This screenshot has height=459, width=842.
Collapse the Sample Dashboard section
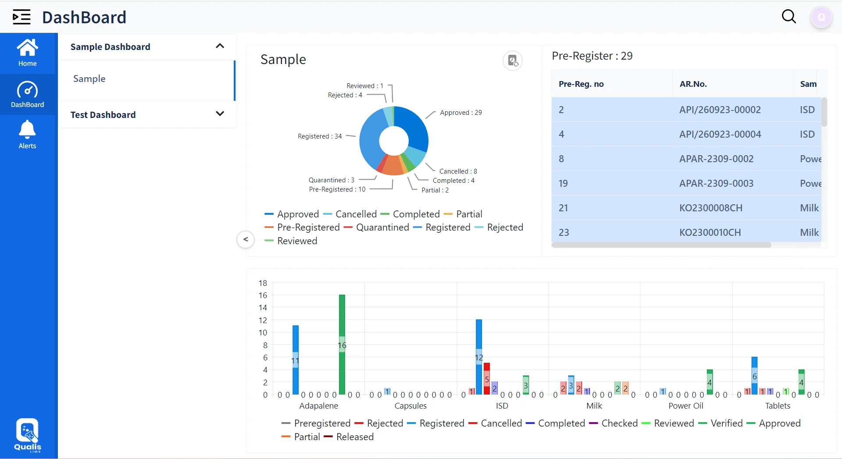[220, 46]
